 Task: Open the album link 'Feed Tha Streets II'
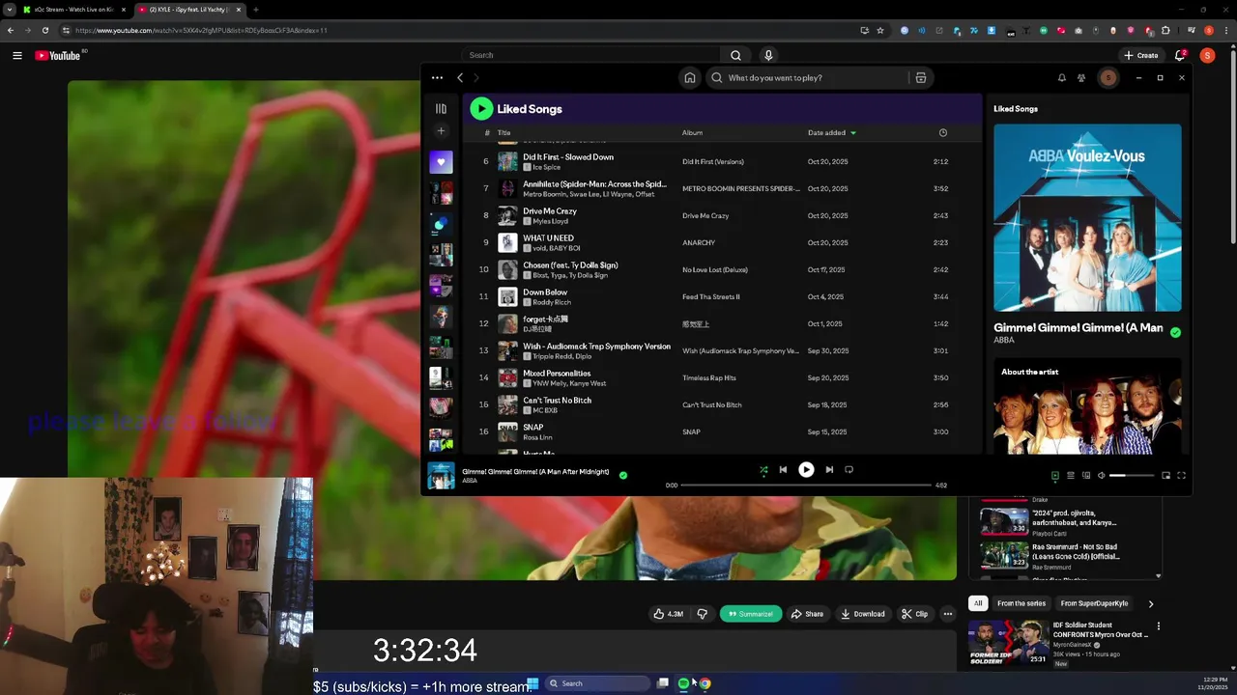pyautogui.click(x=711, y=297)
